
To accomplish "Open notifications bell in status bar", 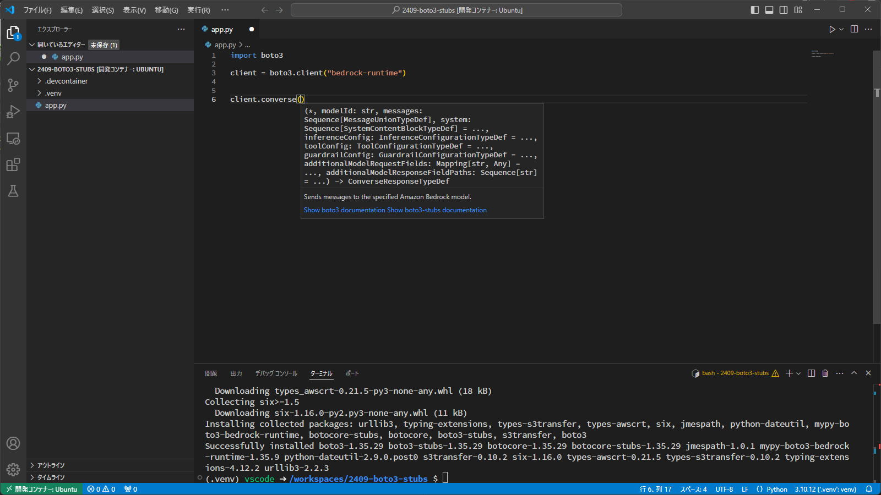I will 869,489.
